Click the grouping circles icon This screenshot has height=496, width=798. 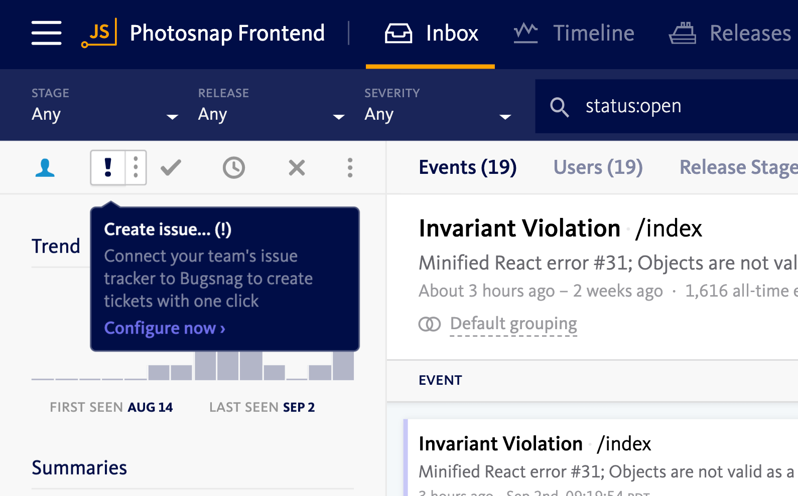click(430, 325)
